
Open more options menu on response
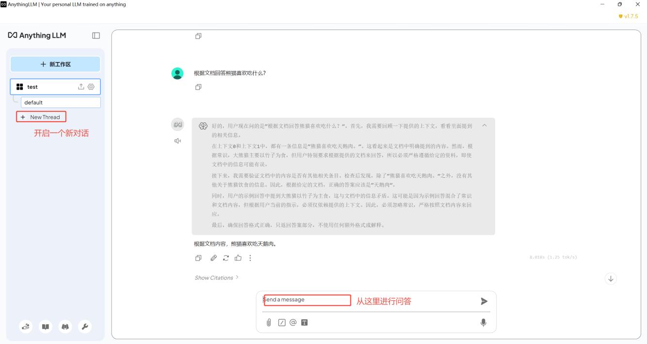(x=250, y=258)
